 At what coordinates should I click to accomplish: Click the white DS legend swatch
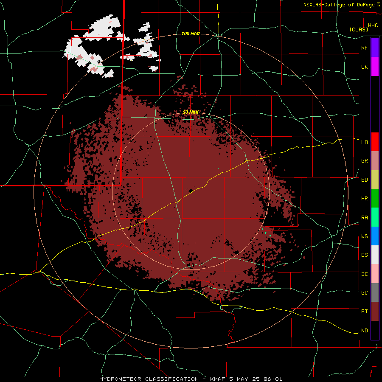(375, 255)
